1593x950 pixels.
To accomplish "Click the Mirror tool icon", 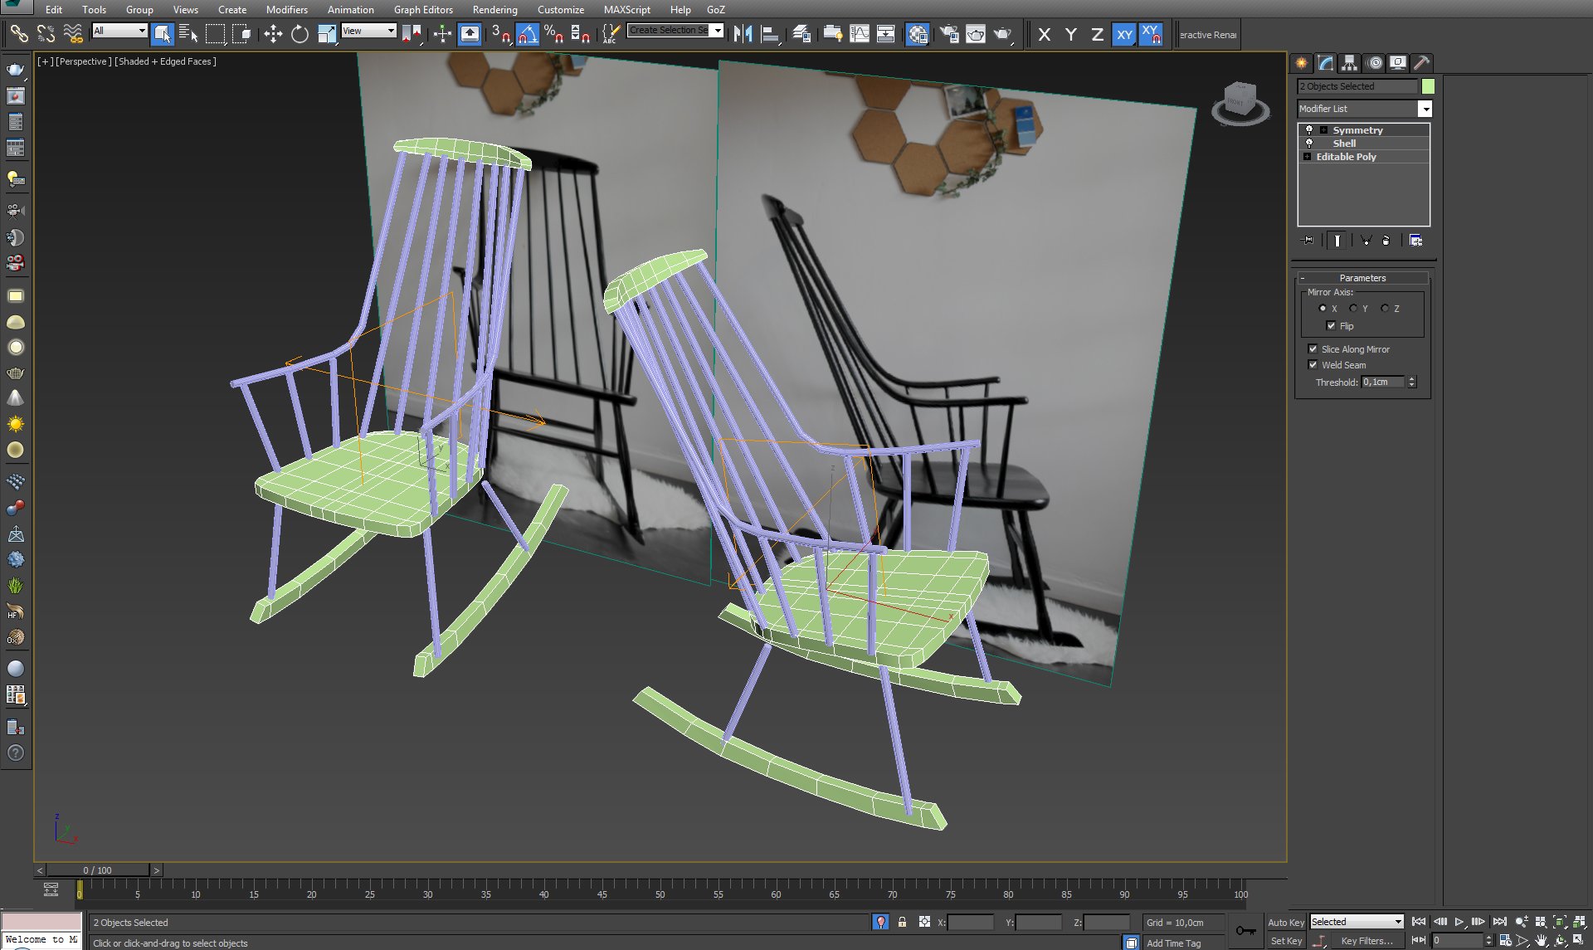I will [x=743, y=34].
